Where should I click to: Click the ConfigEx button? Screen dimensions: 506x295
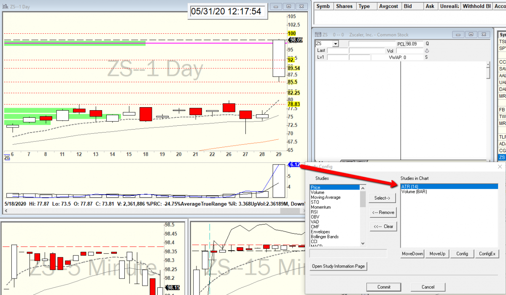tap(487, 254)
